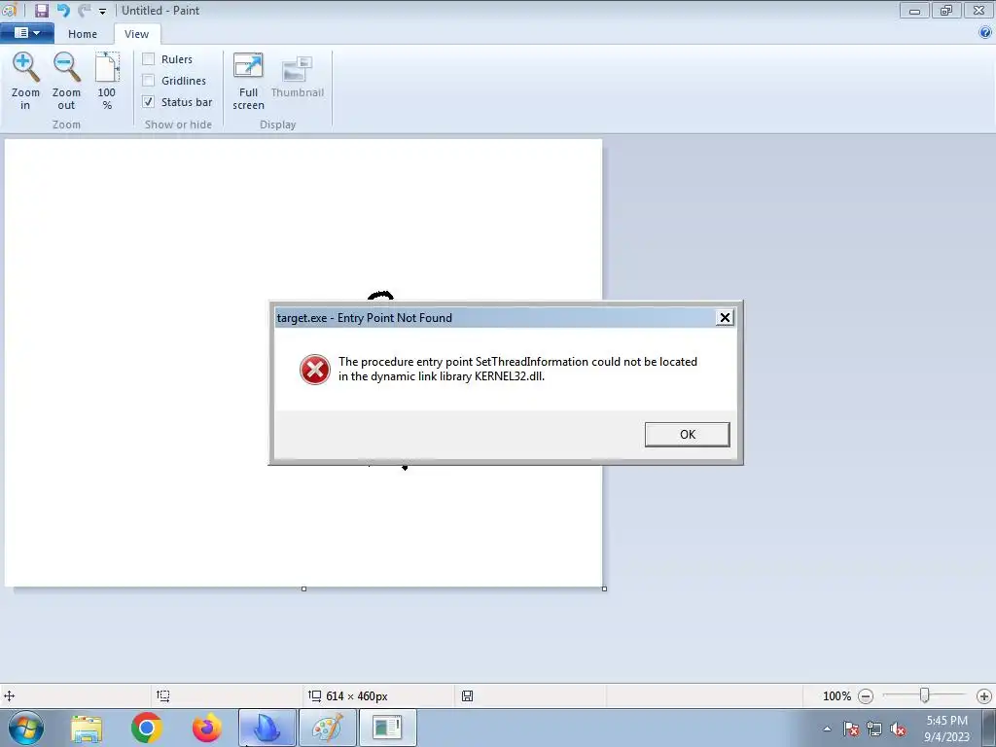
Task: Close the Entry Point Not Found dialog
Action: click(x=725, y=318)
